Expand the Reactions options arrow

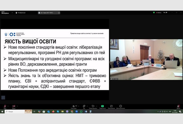click(97, 106)
